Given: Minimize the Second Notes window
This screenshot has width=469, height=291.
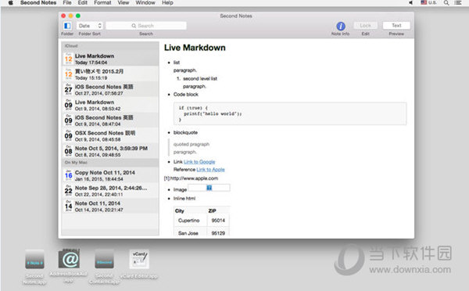Looking at the screenshot, I should [x=70, y=16].
